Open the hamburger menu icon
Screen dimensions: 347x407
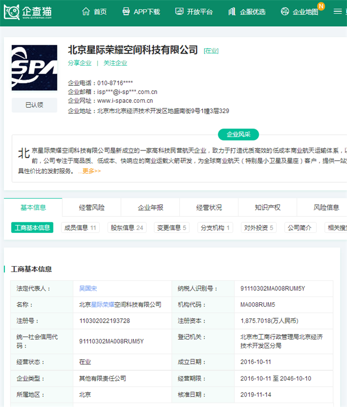coord(338,11)
